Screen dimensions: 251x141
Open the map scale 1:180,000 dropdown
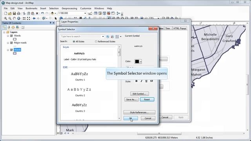[85, 13]
